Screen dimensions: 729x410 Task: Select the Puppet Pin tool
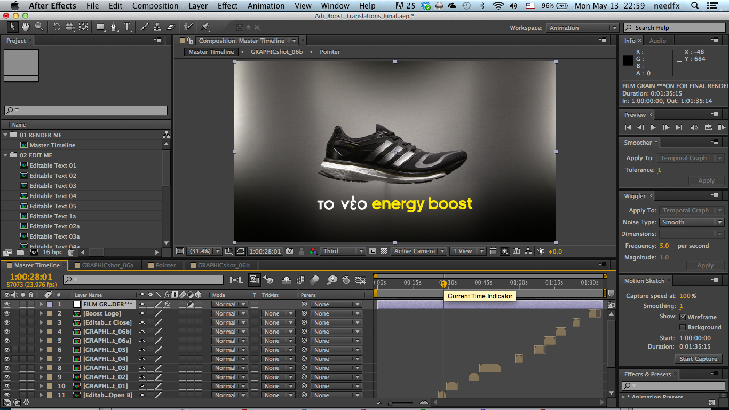point(205,27)
